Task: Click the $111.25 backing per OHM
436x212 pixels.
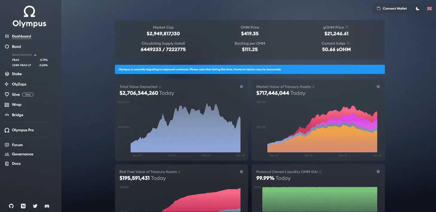Action: (250, 49)
